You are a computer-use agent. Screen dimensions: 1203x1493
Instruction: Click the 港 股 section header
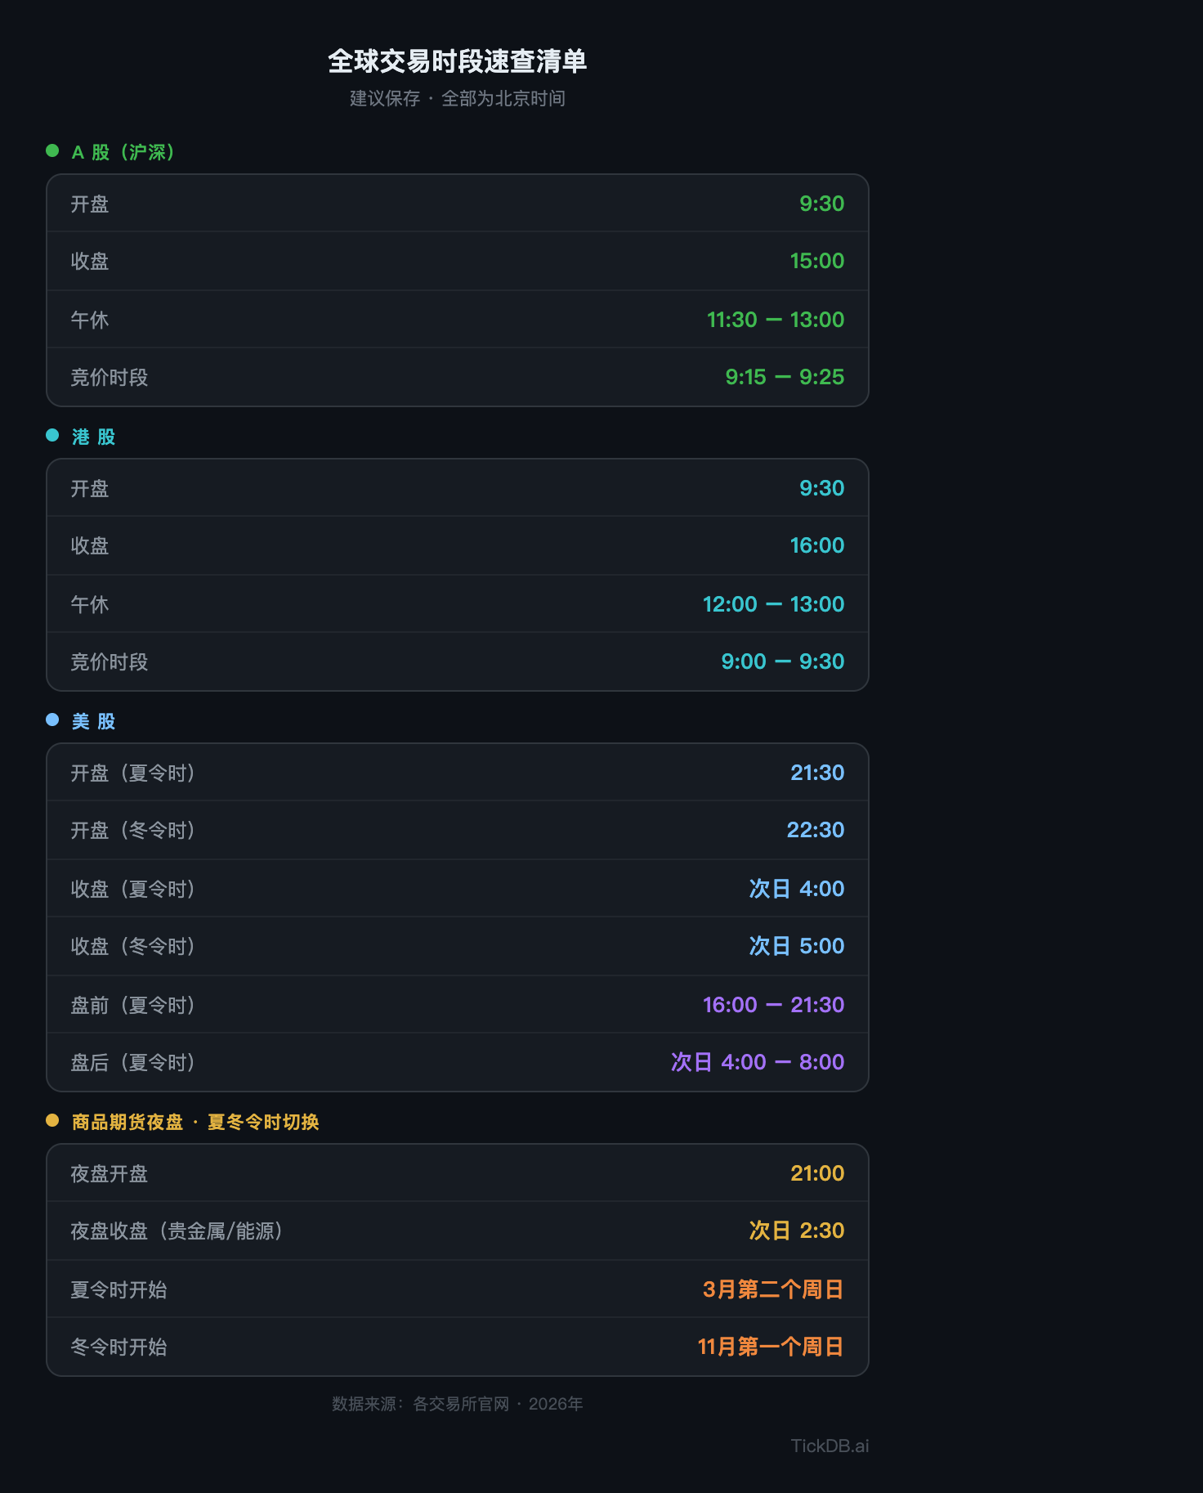93,437
